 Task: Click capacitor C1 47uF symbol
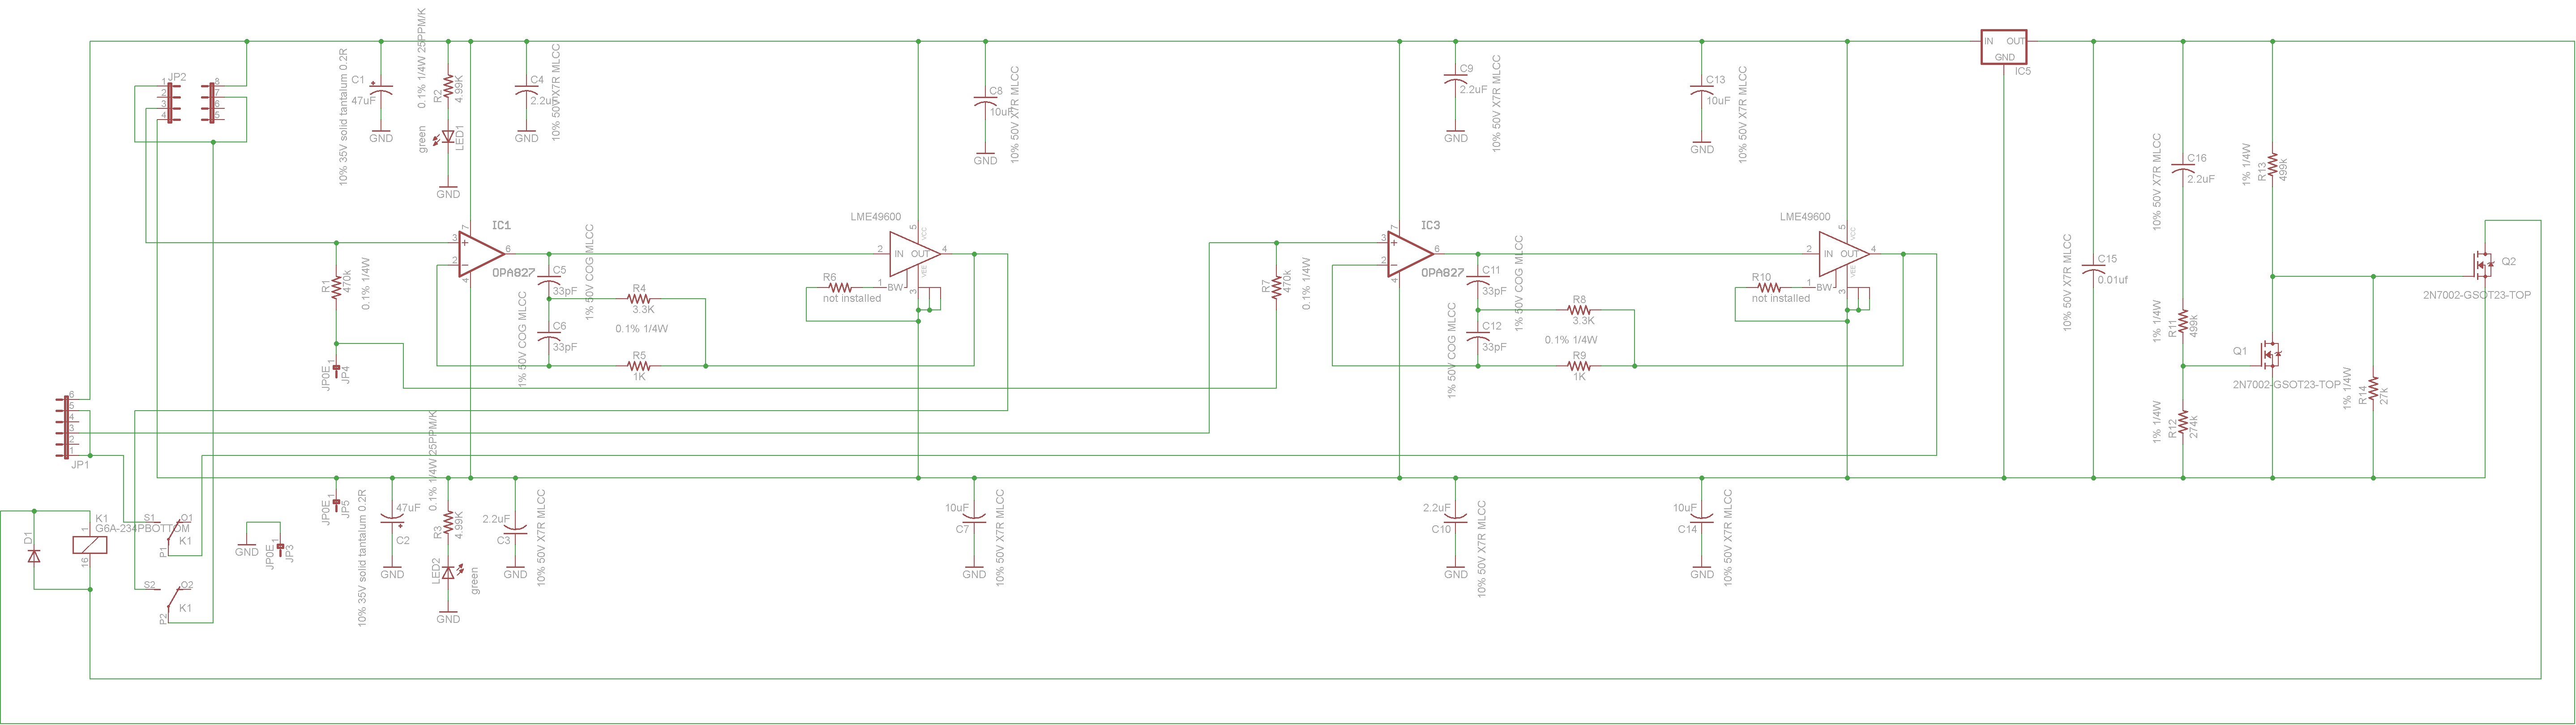point(381,89)
